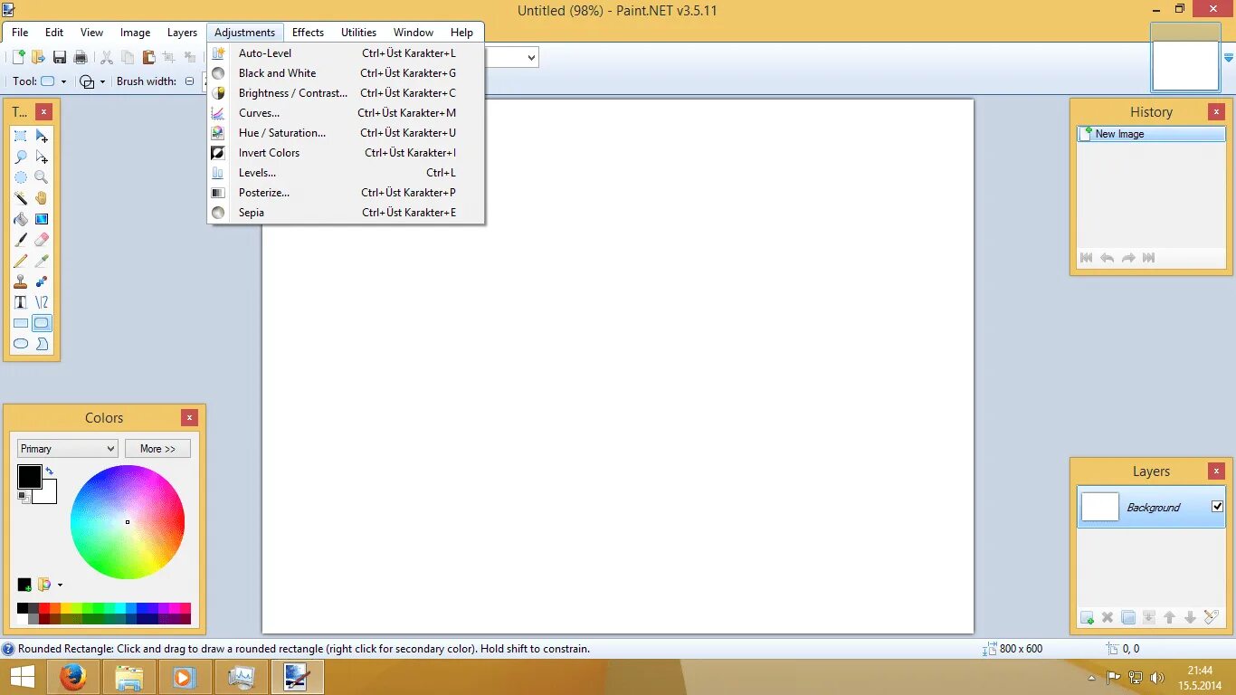
Task: Click the Print toolbar icon
Action: point(81,57)
